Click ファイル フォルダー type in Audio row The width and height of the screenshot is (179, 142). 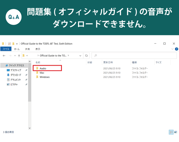pyautogui.click(x=140, y=68)
